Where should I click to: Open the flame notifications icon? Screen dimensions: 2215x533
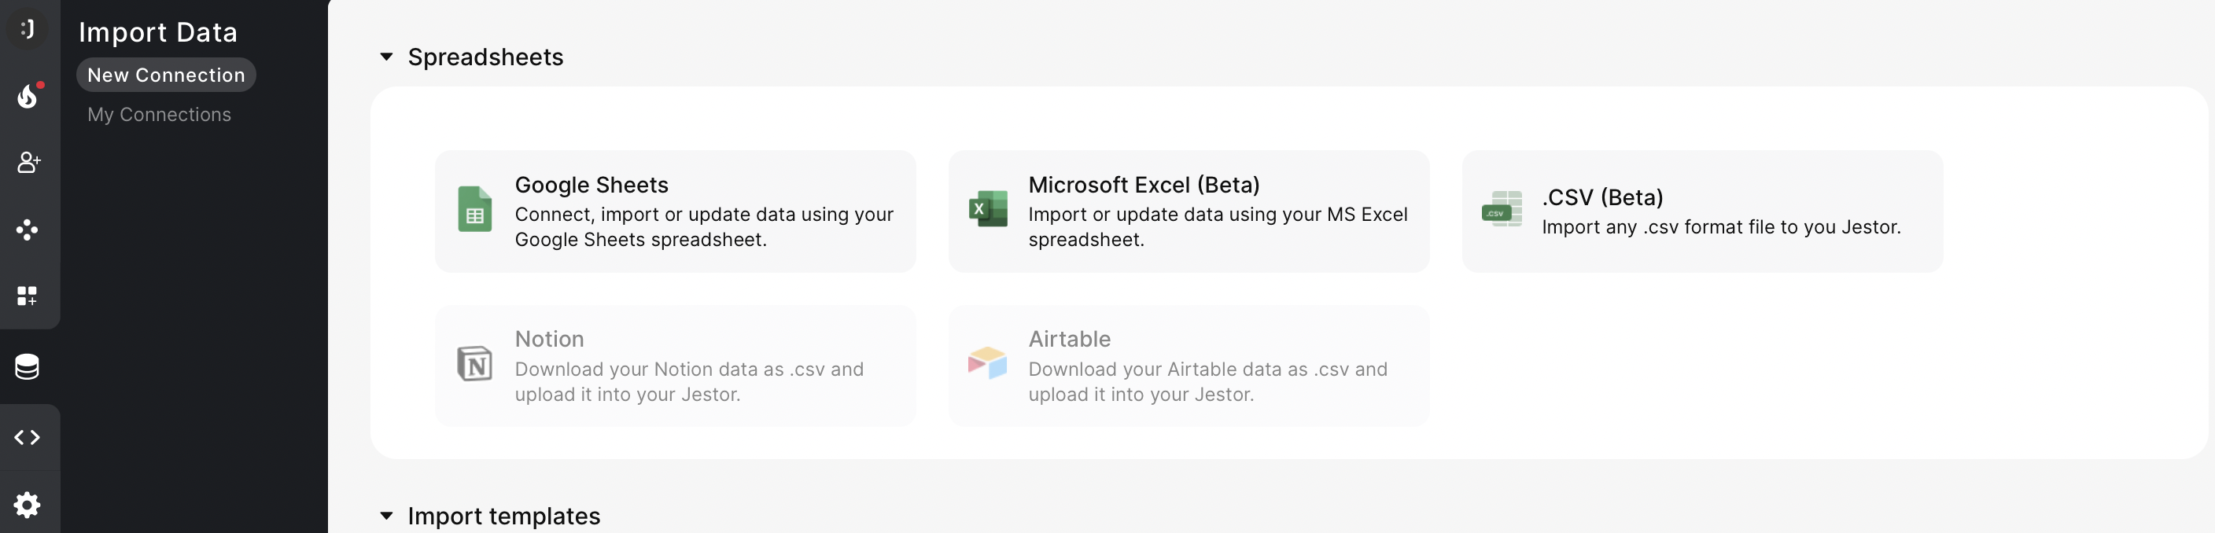coord(28,96)
